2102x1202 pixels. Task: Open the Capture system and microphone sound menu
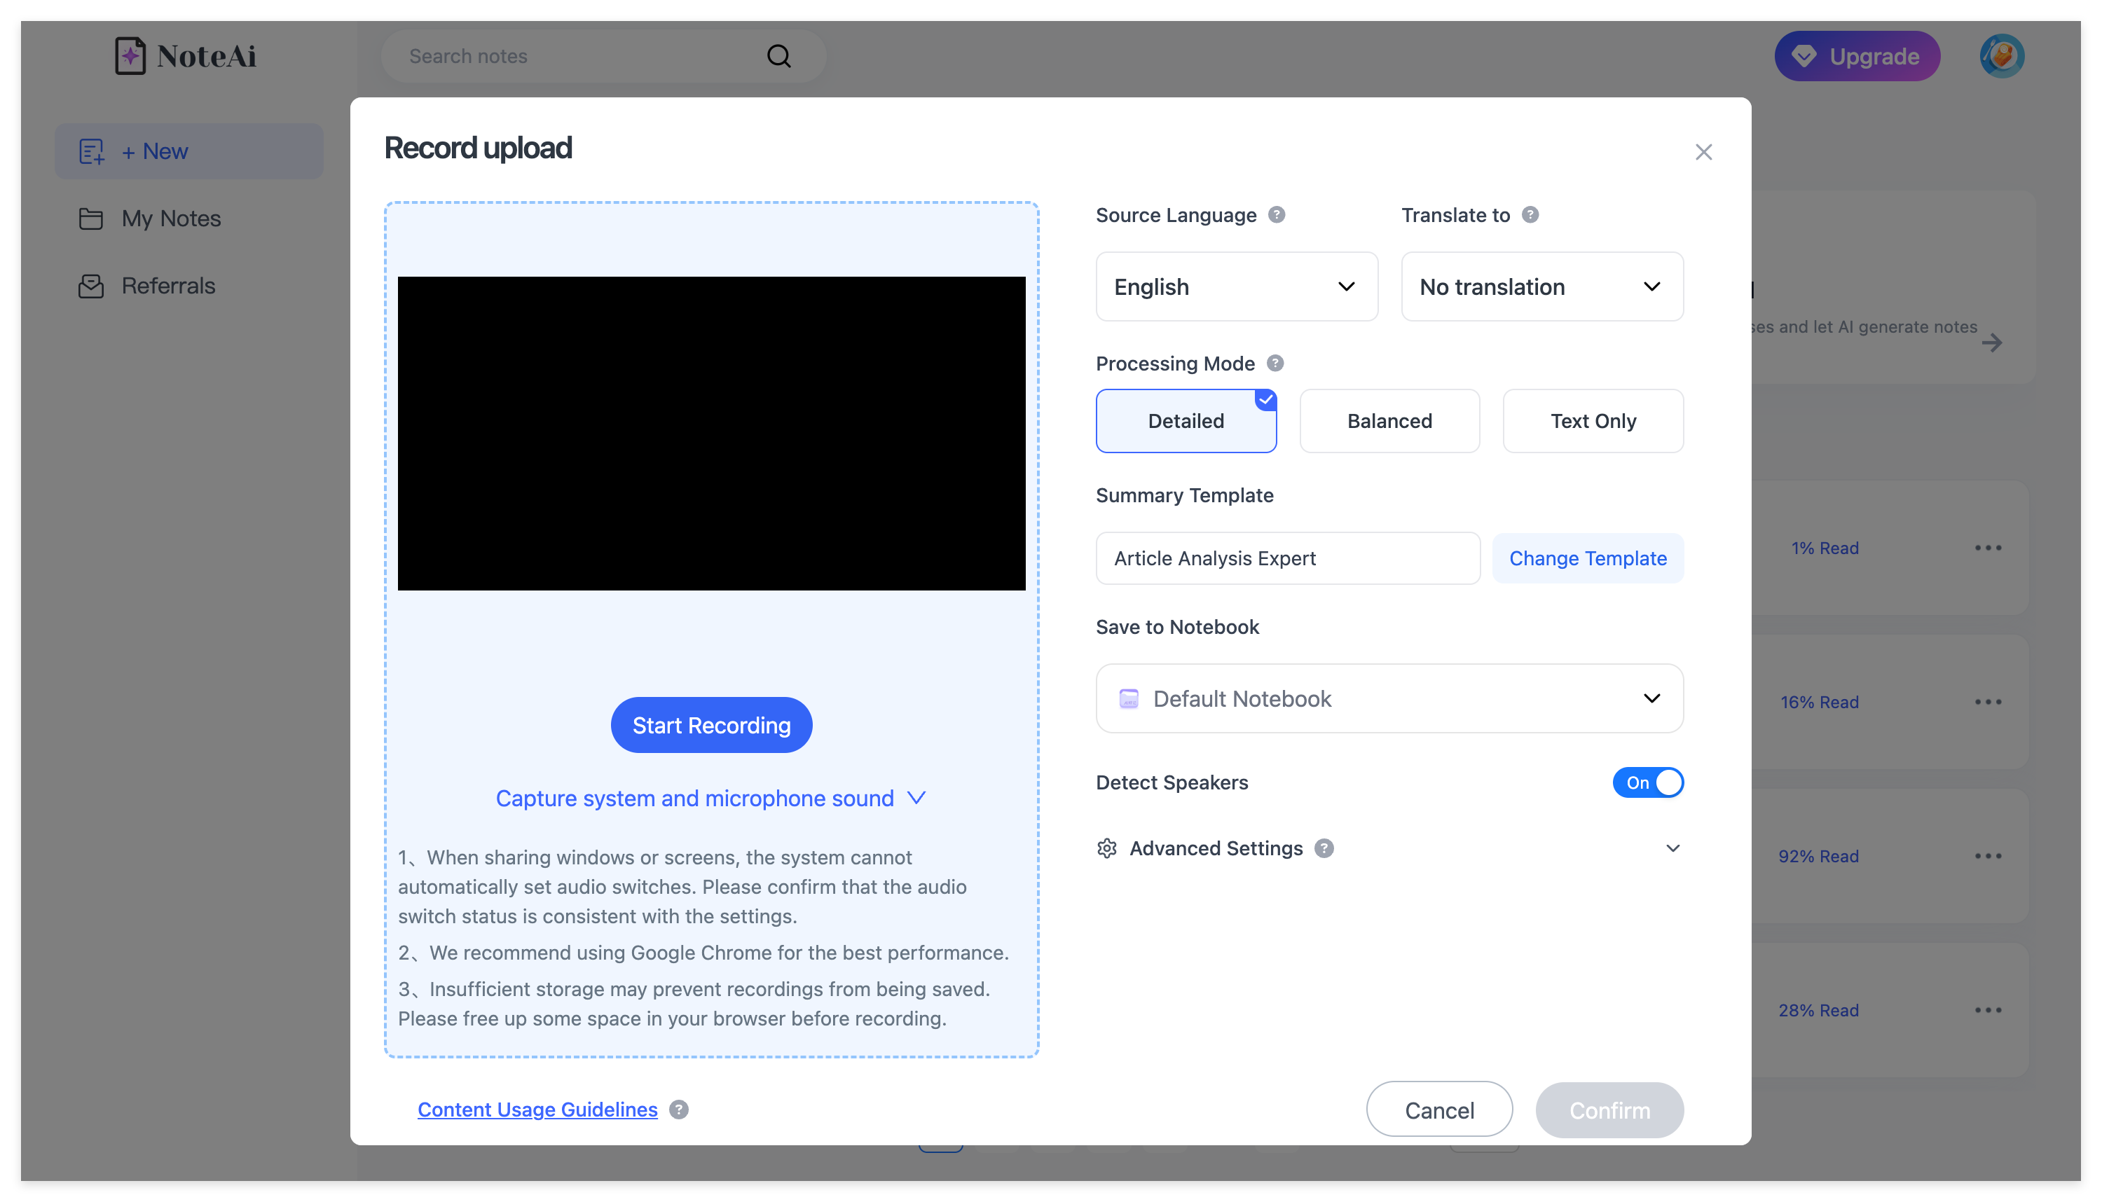[x=710, y=799]
